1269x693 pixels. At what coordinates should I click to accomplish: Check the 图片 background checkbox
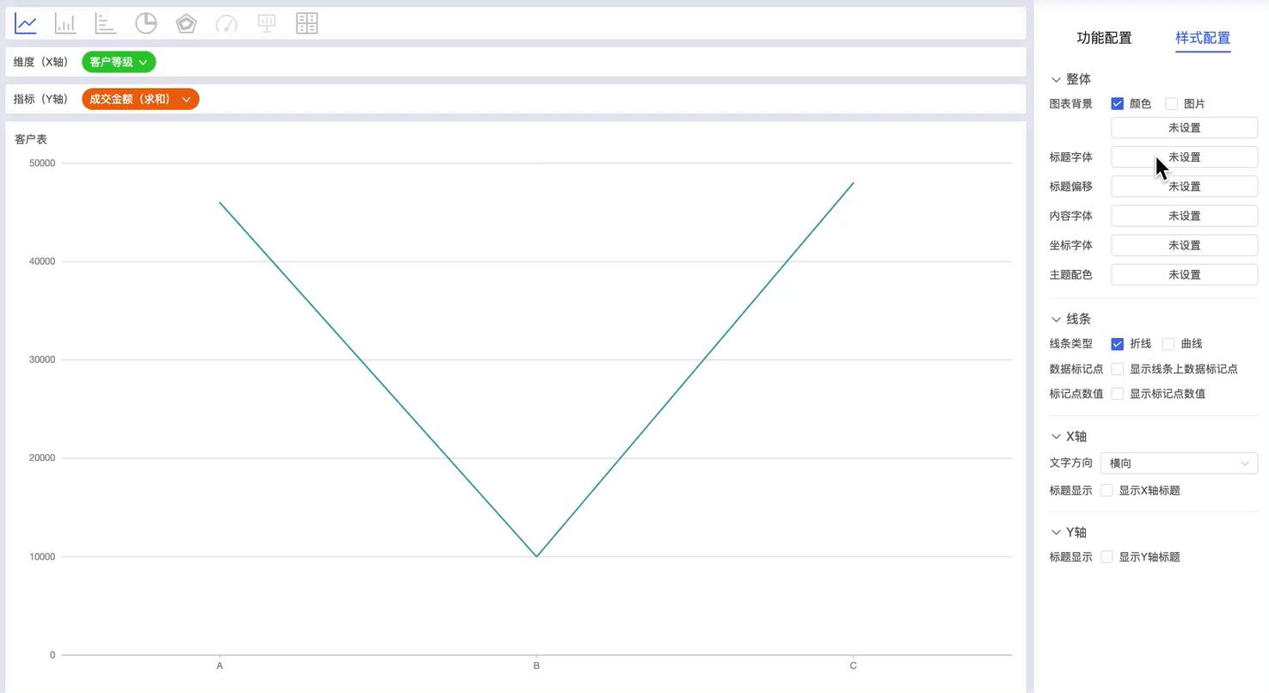point(1171,104)
